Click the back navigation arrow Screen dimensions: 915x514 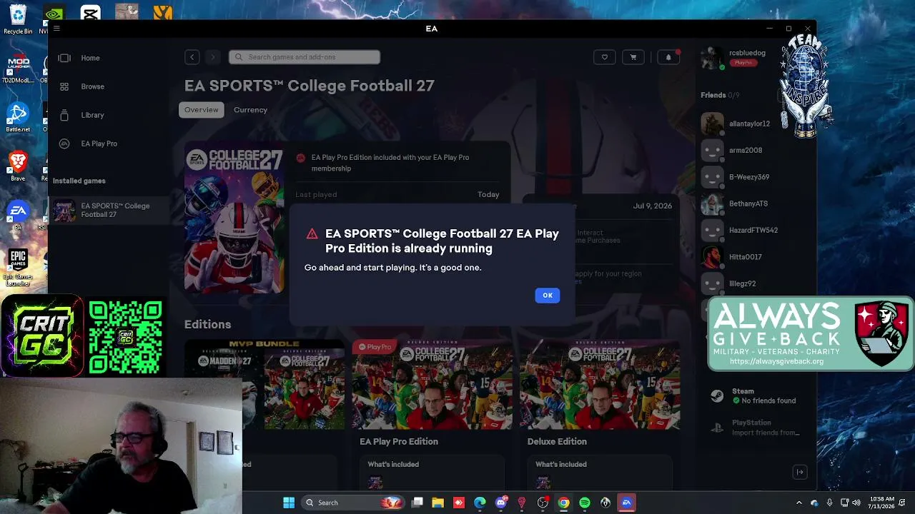coord(192,57)
